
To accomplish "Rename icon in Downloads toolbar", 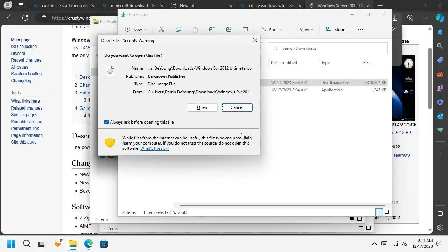I will [x=212, y=30].
